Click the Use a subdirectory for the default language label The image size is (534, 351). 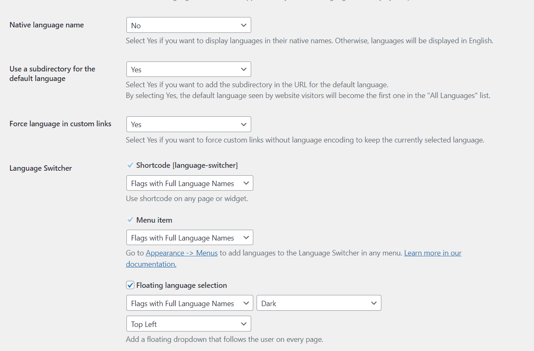click(52, 74)
